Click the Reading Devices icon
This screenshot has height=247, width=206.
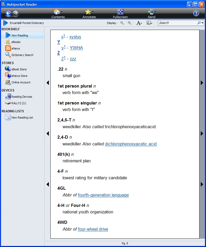pos(8,96)
